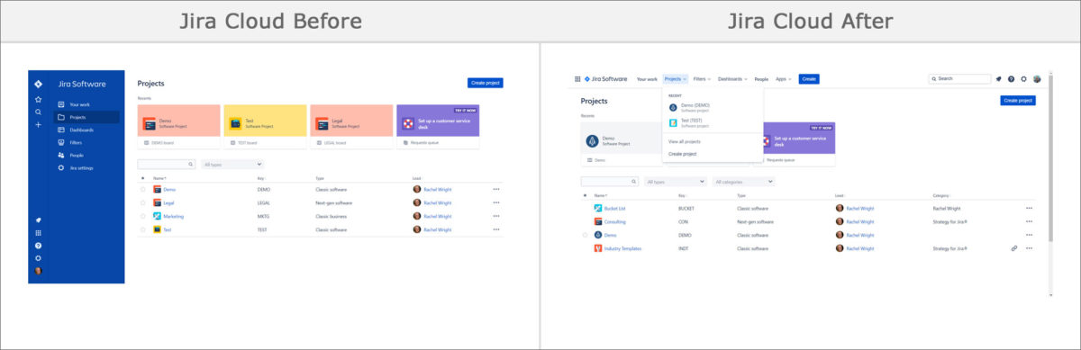Open more actions menu for Industry Templates row

pyautogui.click(x=1029, y=248)
